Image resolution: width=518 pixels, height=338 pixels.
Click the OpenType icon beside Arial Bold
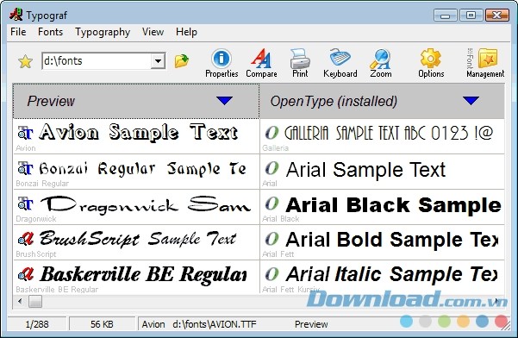(x=271, y=239)
